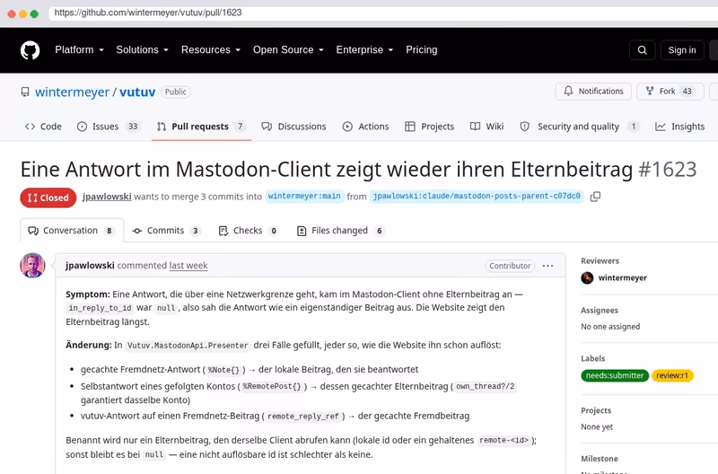Click the Notifications button
The height and width of the screenshot is (474, 718).
[x=593, y=92]
